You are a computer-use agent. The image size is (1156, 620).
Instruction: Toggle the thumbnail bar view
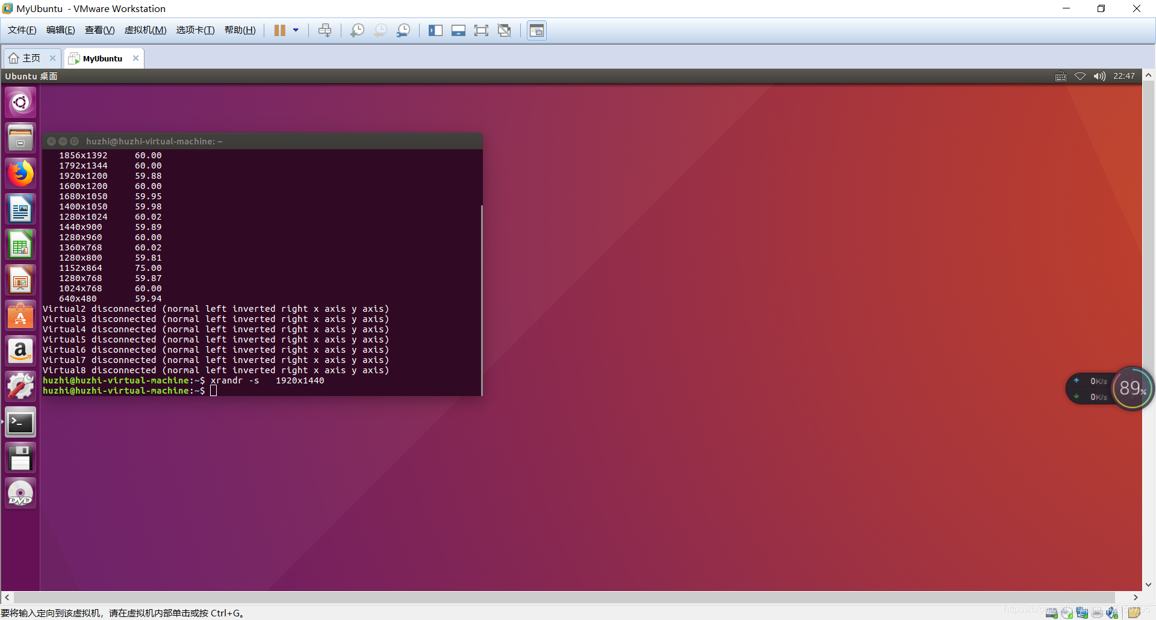pyautogui.click(x=458, y=30)
